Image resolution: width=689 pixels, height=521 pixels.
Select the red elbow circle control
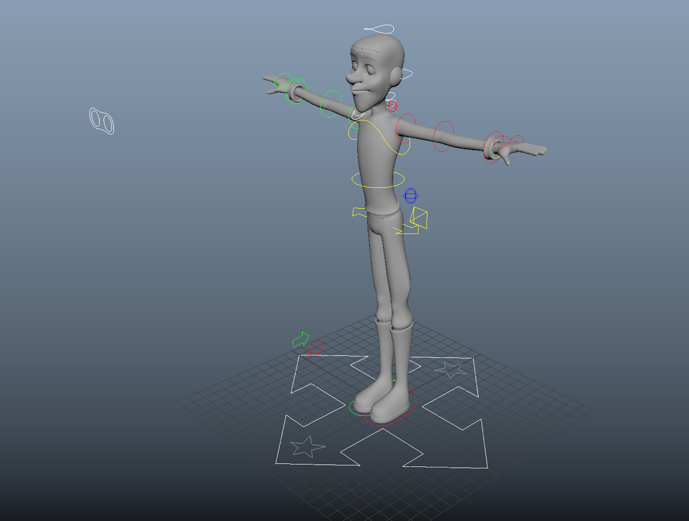pyautogui.click(x=444, y=136)
